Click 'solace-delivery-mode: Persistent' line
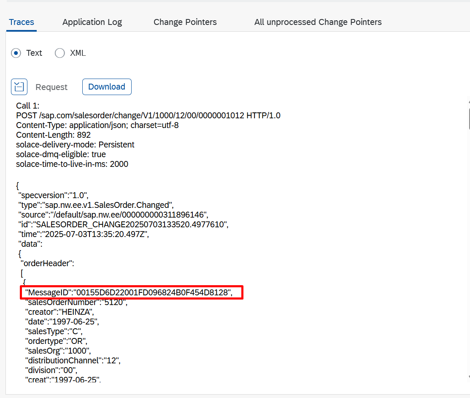The width and height of the screenshot is (470, 398). point(75,144)
